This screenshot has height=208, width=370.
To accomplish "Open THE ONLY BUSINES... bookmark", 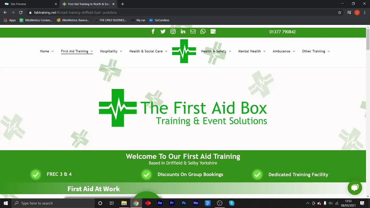I will pos(110,20).
